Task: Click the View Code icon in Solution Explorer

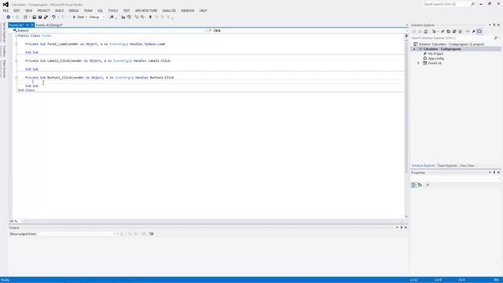Action: 468,31
